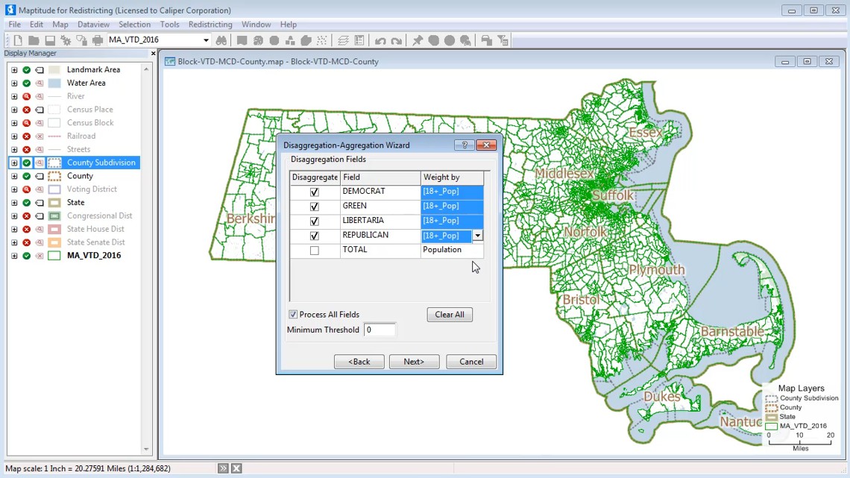Screen dimensions: 850x478
Task: Click the Clear All button
Action: 450,314
